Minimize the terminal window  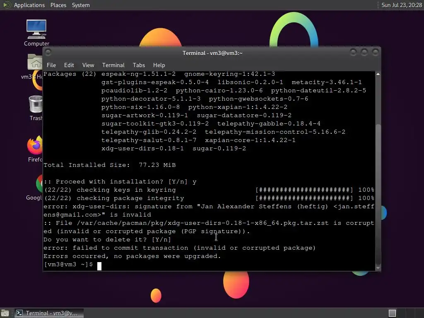click(353, 52)
